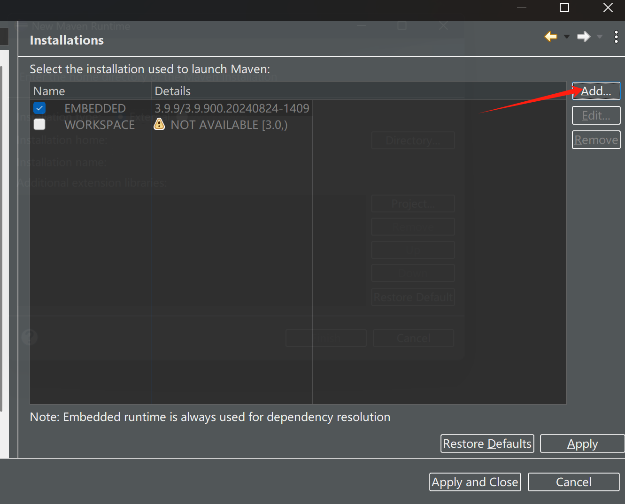Click Add... to add Maven installation
Viewport: 625px width, 504px height.
click(x=596, y=91)
